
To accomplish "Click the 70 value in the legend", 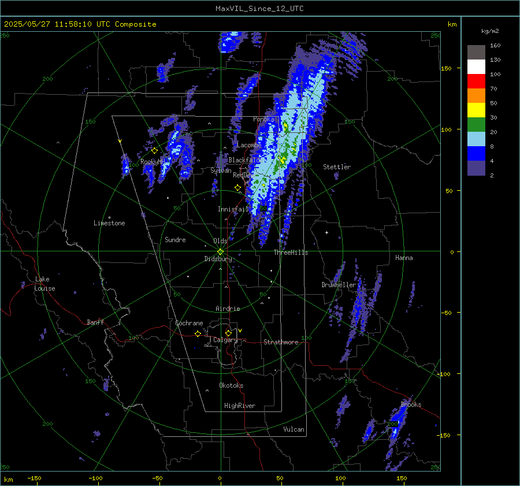I will click(493, 88).
